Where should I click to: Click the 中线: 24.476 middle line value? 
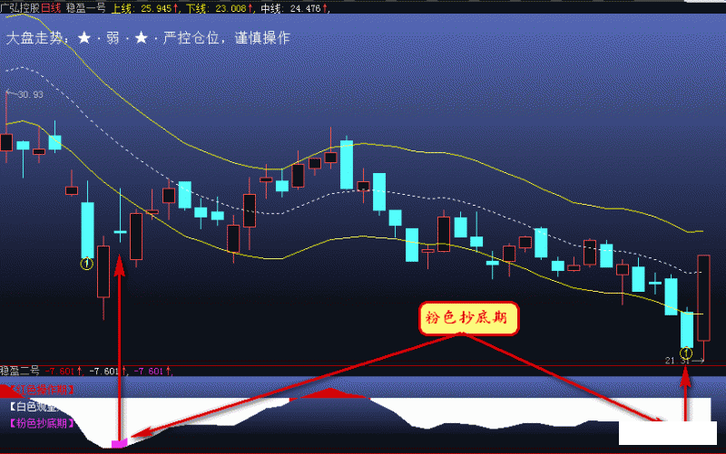point(294,8)
